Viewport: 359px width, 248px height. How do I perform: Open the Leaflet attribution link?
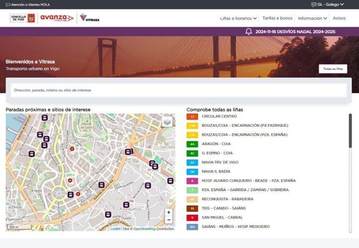(x=115, y=228)
